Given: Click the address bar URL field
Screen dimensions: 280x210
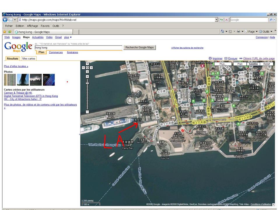Looking at the screenshot, I should [116, 20].
